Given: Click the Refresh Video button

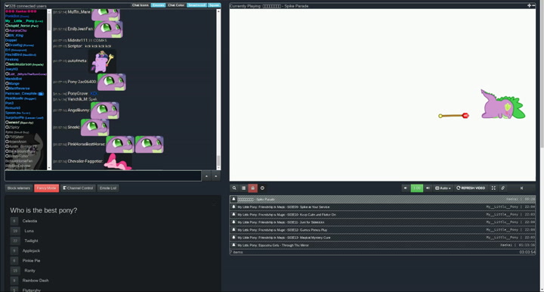Looking at the screenshot, I should 471,188.
